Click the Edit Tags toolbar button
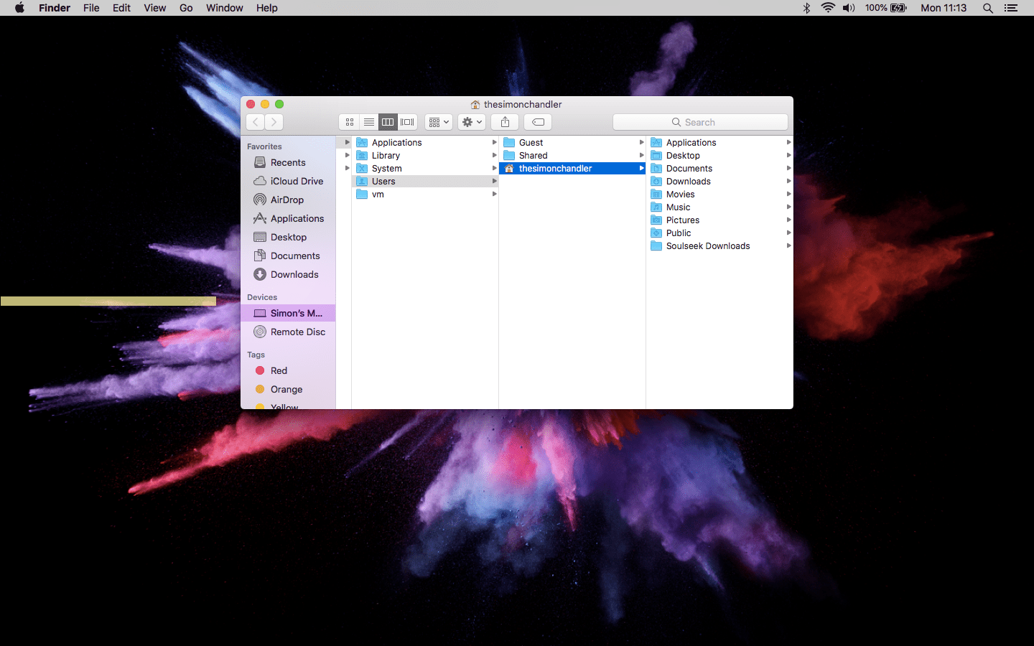1034x646 pixels. (x=538, y=122)
